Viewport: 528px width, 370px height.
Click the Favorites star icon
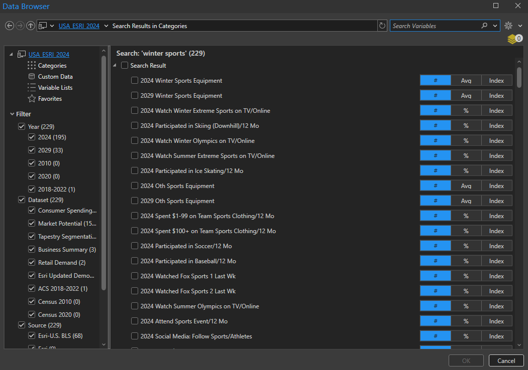(31, 98)
